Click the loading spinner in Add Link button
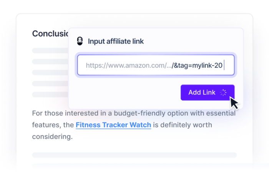 click(x=224, y=92)
